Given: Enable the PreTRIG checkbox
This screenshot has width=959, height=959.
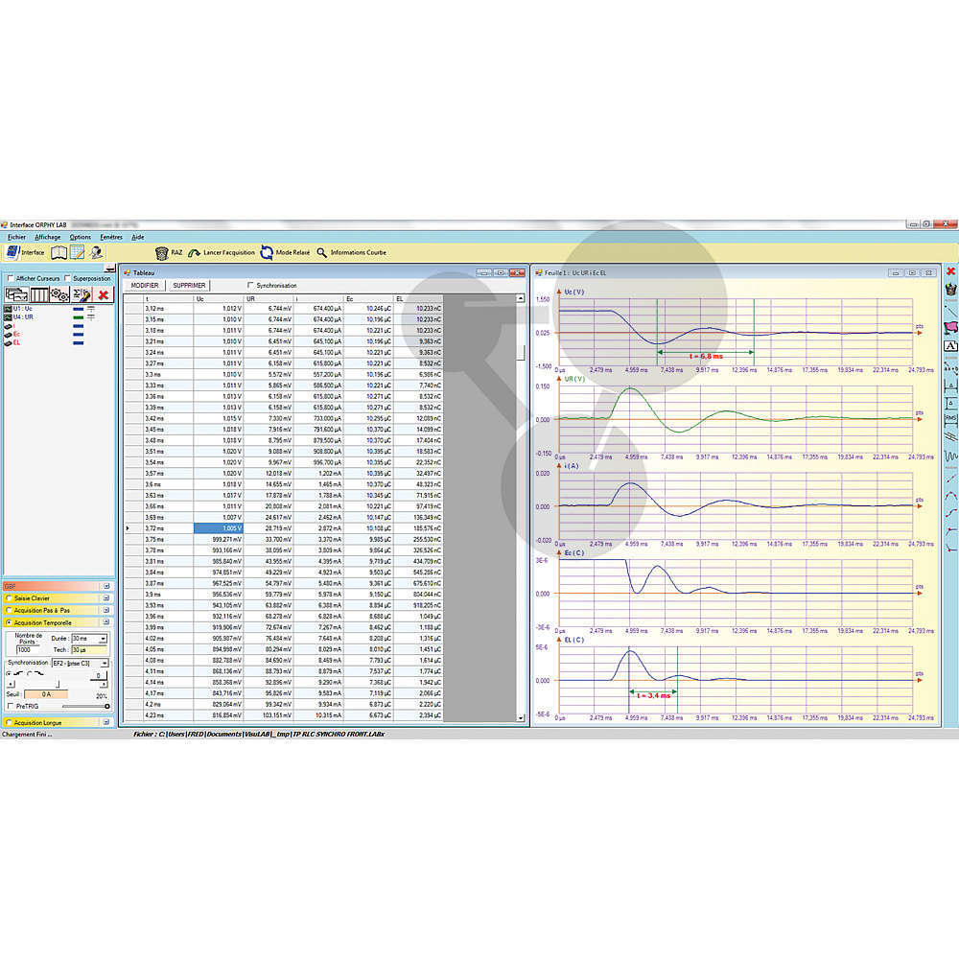Looking at the screenshot, I should click(11, 706).
